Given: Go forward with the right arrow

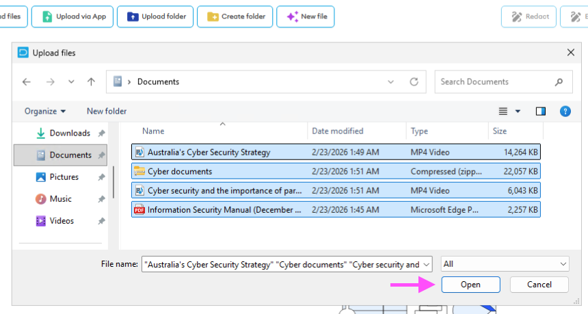Looking at the screenshot, I should coord(50,82).
